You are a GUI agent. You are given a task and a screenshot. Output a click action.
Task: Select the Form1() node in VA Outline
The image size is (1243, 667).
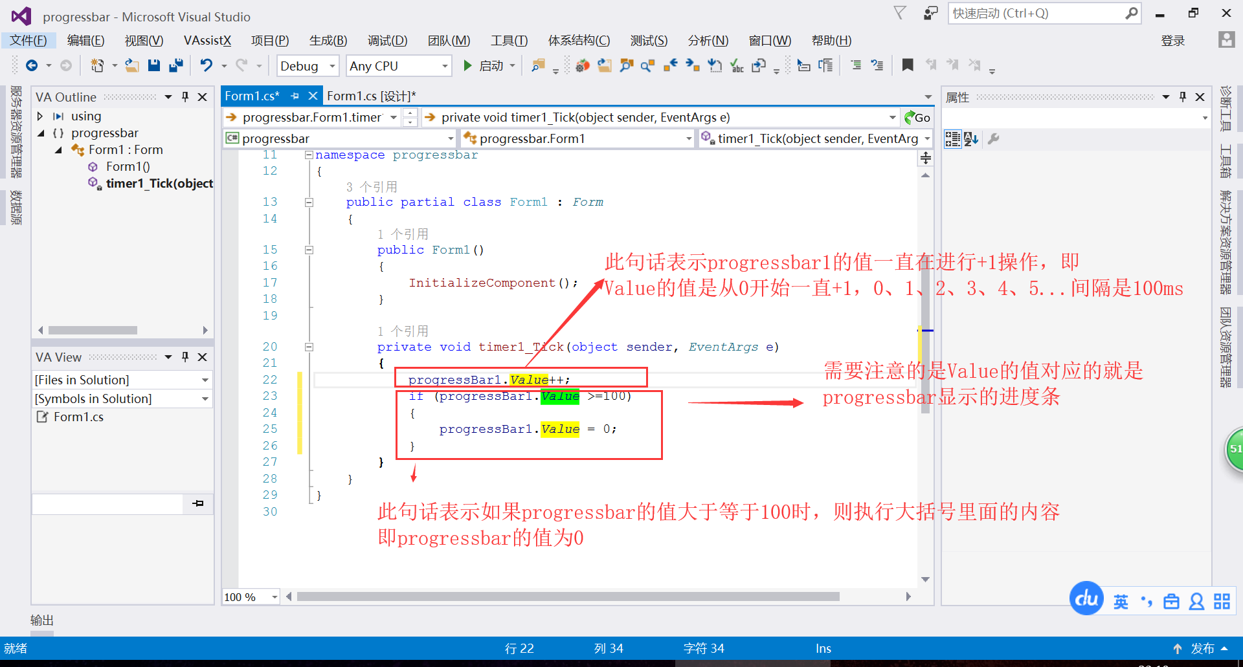[128, 167]
